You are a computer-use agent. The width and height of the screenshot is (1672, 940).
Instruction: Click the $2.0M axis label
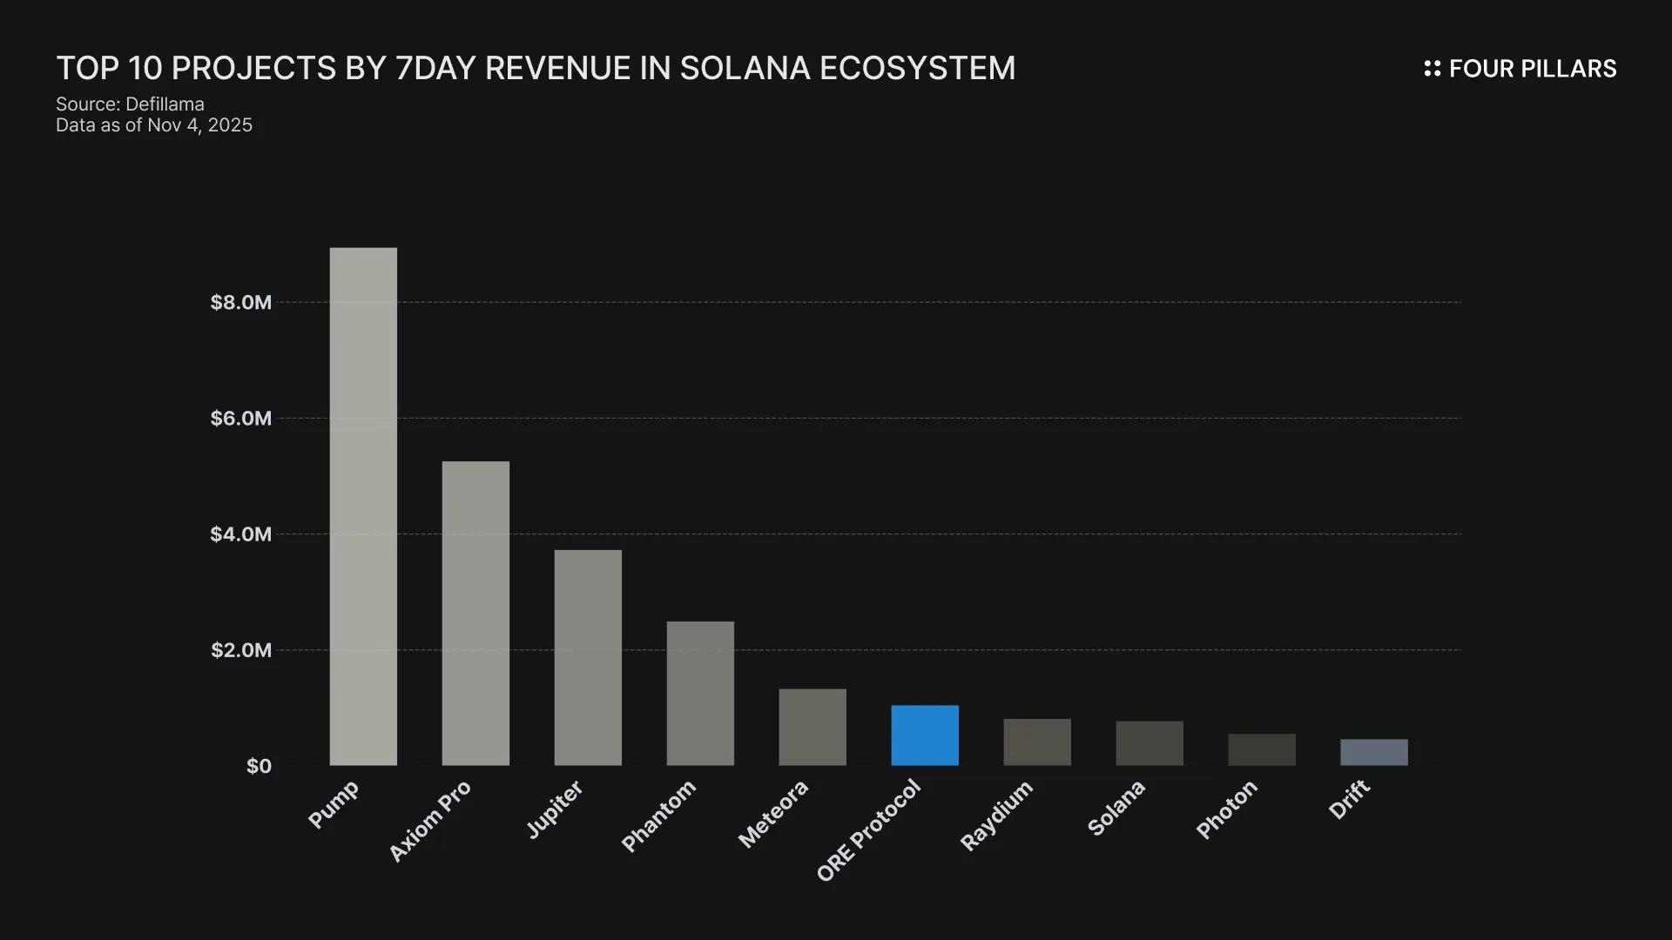pos(241,650)
